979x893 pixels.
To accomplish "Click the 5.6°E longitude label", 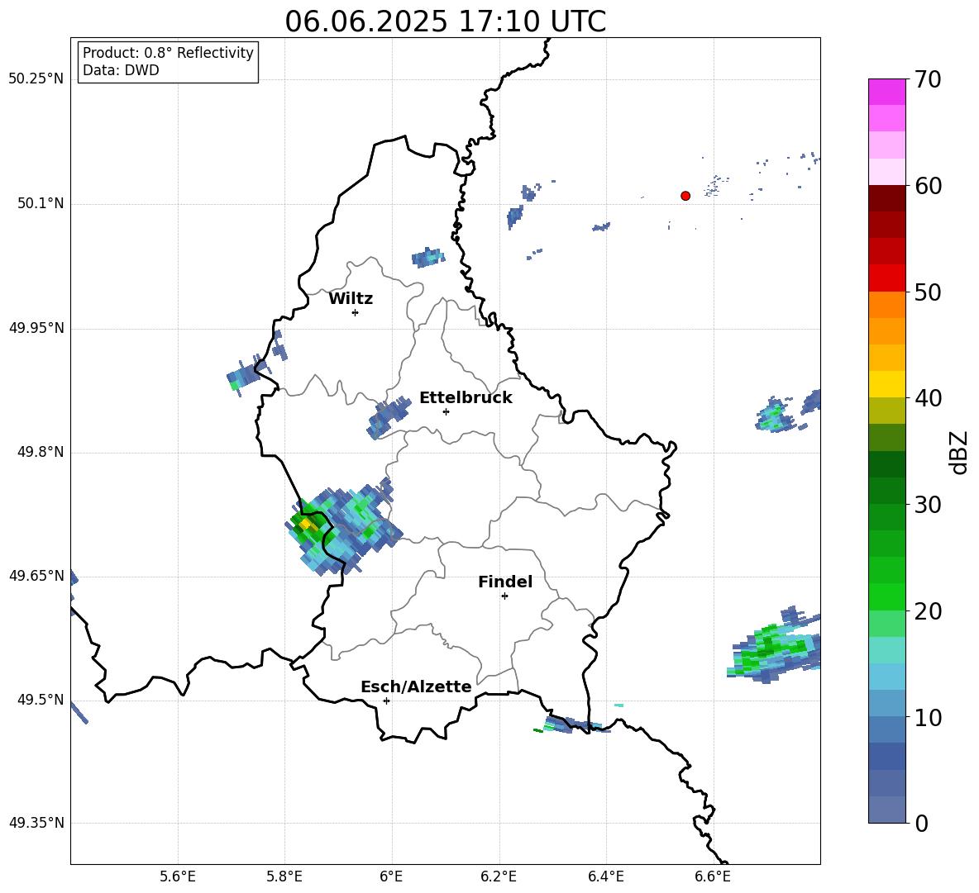I will click(x=178, y=876).
